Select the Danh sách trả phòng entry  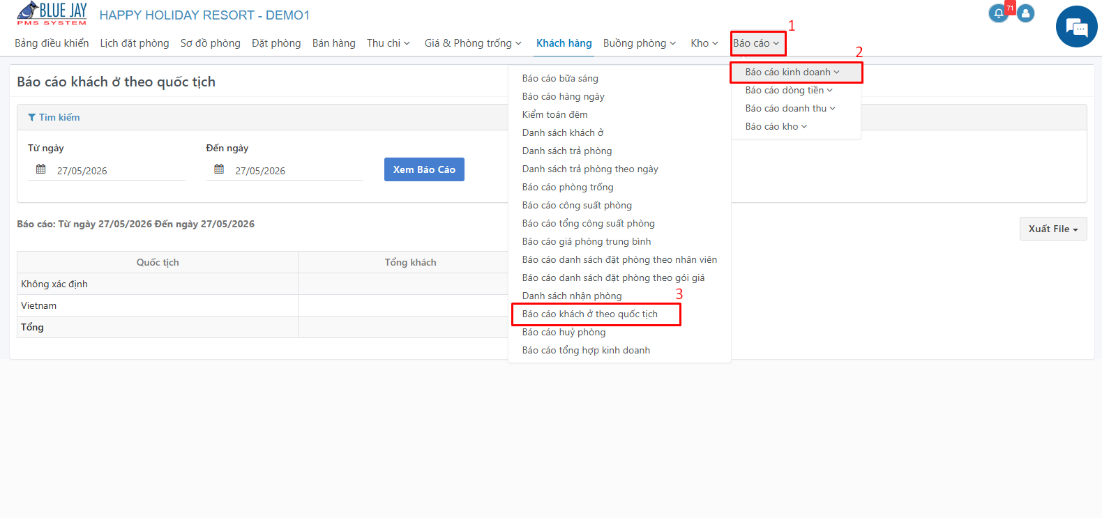tap(567, 151)
